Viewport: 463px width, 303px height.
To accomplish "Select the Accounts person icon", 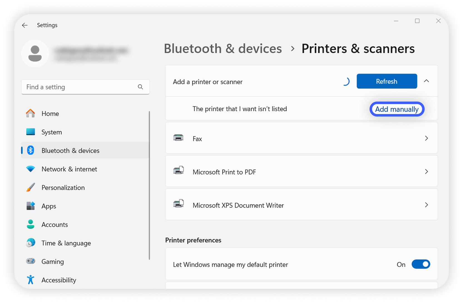I will coord(31,224).
